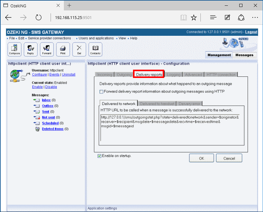Enable Forward delivery report information checkbox
Screen dimensions: 263x212
point(101,92)
